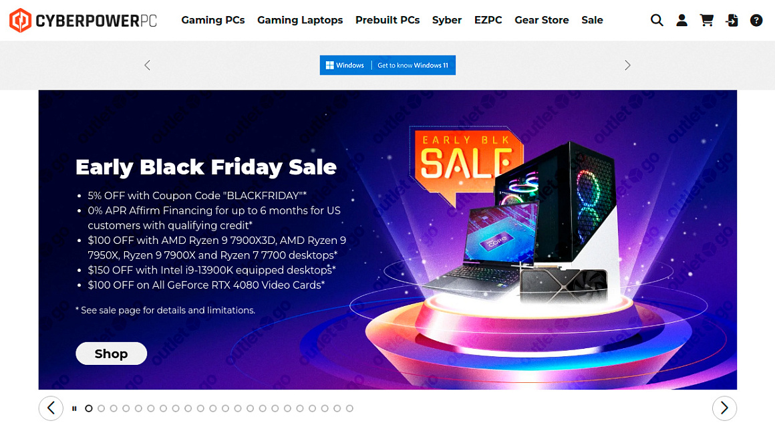View the shopping cart icon

click(x=707, y=20)
